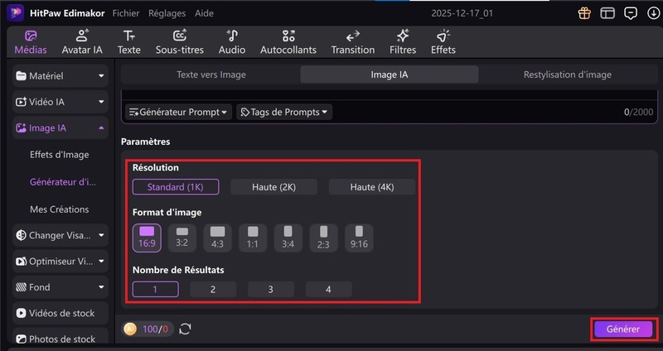The height and width of the screenshot is (351, 663).
Task: Set Nombre de Résultats to 4
Action: (x=328, y=290)
